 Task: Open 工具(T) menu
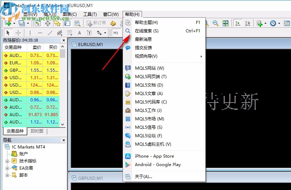pos(90,14)
